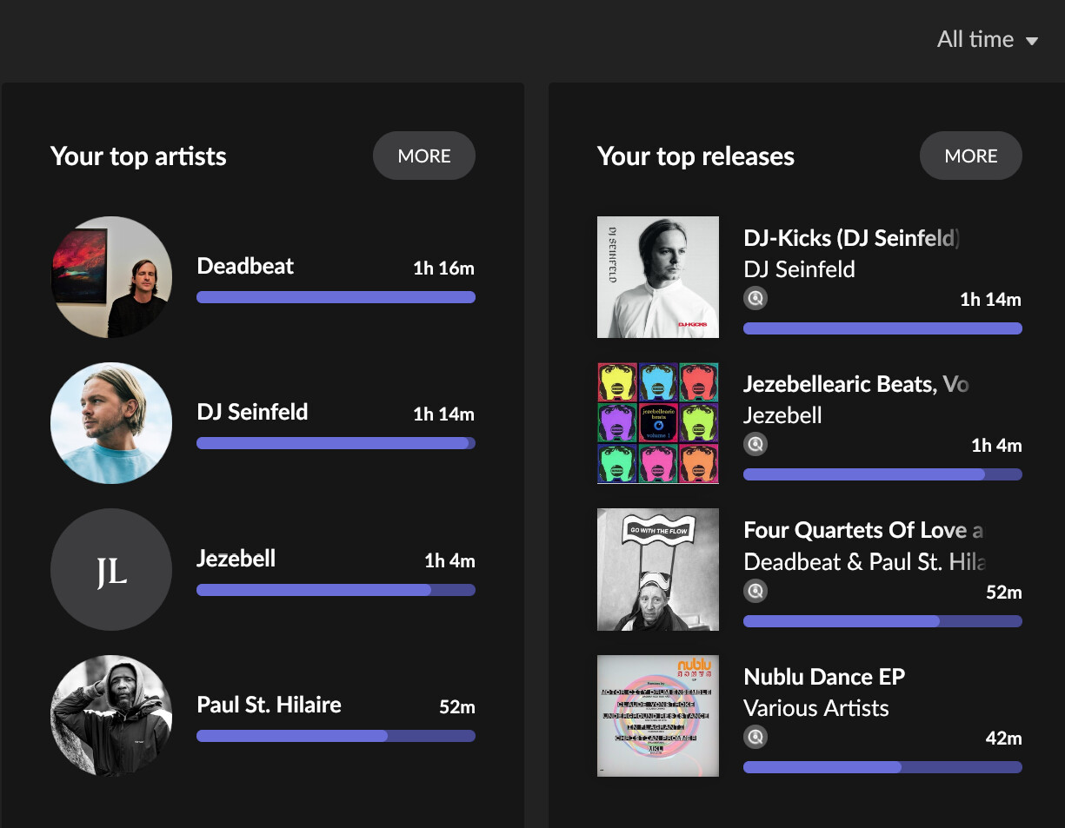Open Jezebellearic Beats album cover
Image resolution: width=1065 pixels, height=828 pixels.
pos(658,423)
